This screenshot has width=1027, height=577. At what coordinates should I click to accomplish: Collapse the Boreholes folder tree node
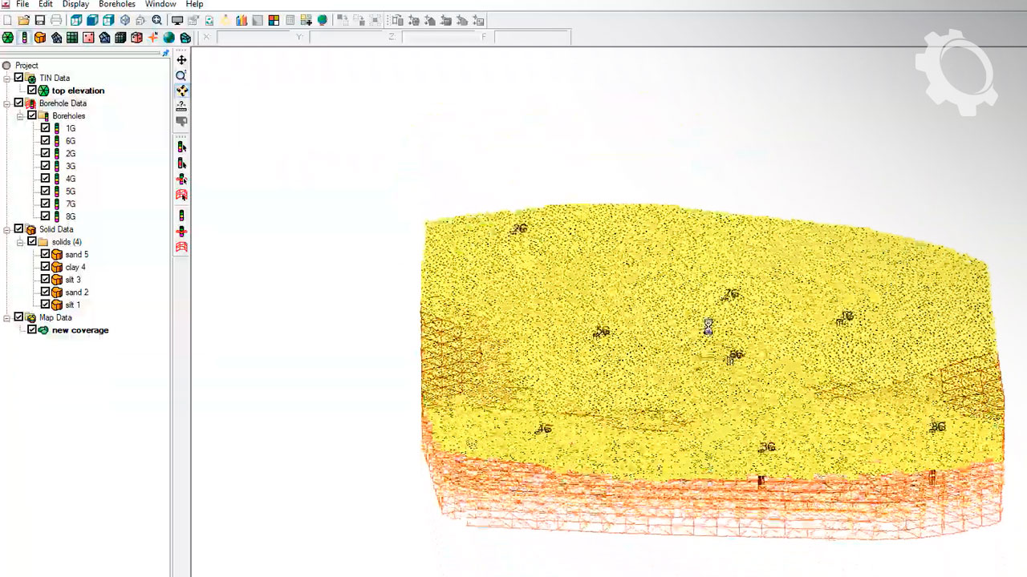click(x=20, y=116)
